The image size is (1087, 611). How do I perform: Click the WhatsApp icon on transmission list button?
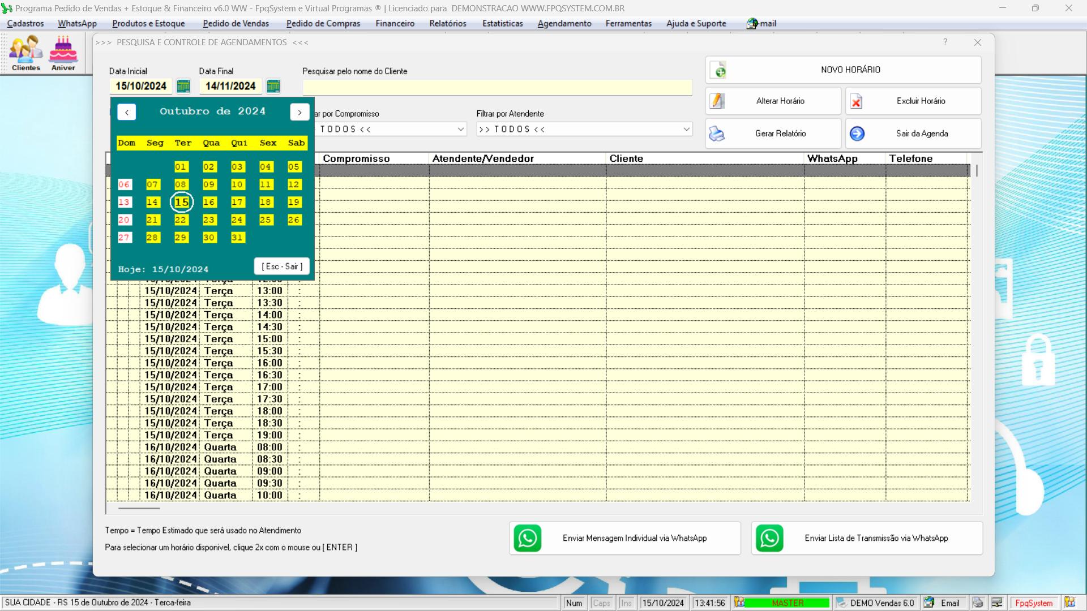(769, 538)
